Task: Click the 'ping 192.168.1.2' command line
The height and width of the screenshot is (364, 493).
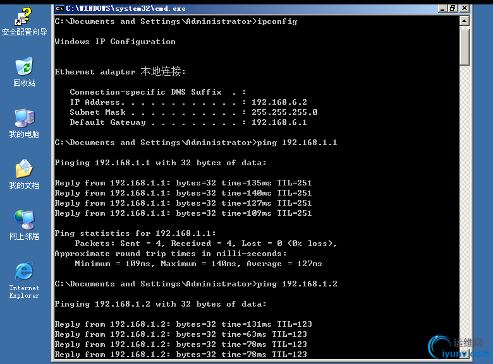Action: point(195,284)
